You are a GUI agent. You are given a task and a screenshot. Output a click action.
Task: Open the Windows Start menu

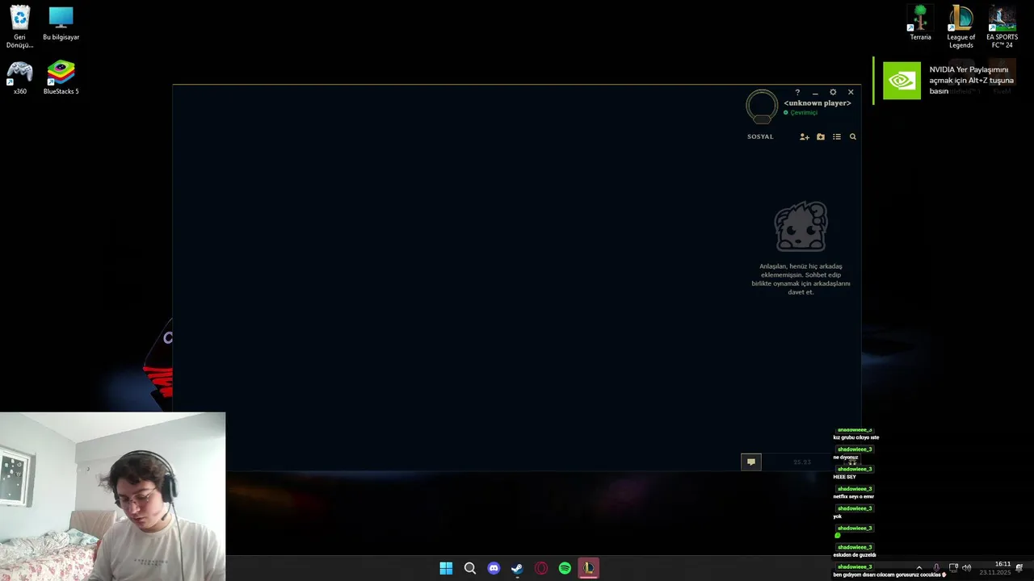click(x=446, y=568)
